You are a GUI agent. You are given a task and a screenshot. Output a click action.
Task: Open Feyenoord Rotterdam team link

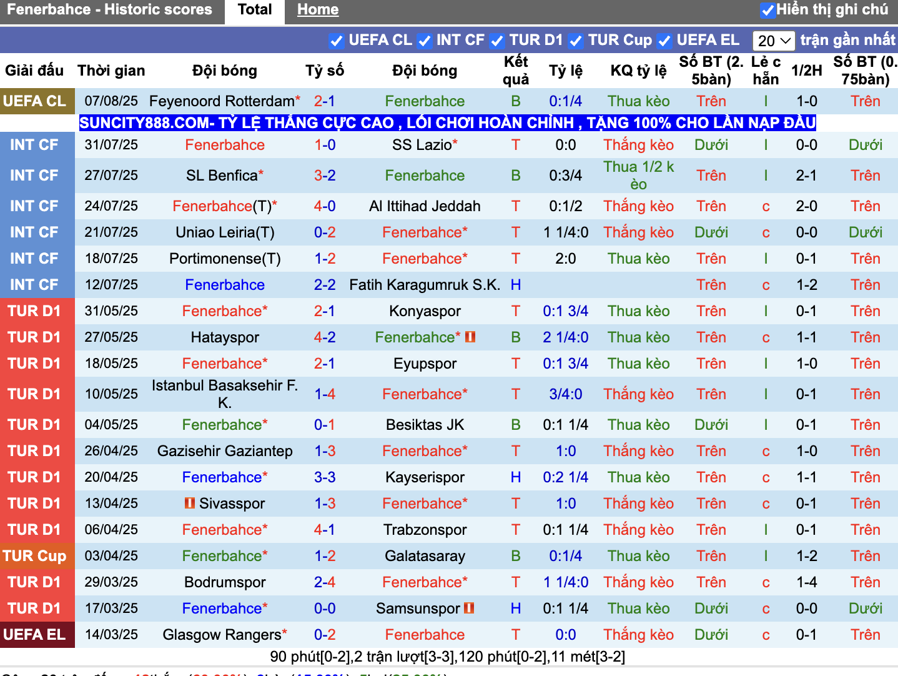click(x=222, y=101)
